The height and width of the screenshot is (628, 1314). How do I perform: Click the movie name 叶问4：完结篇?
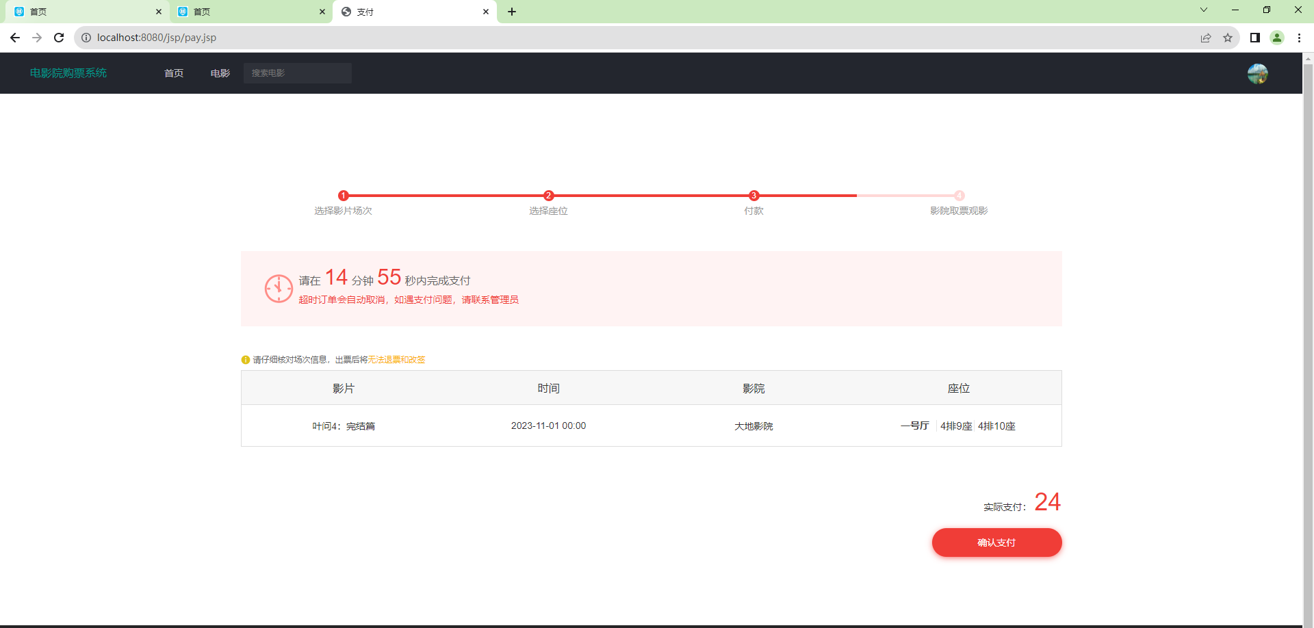[x=344, y=426]
